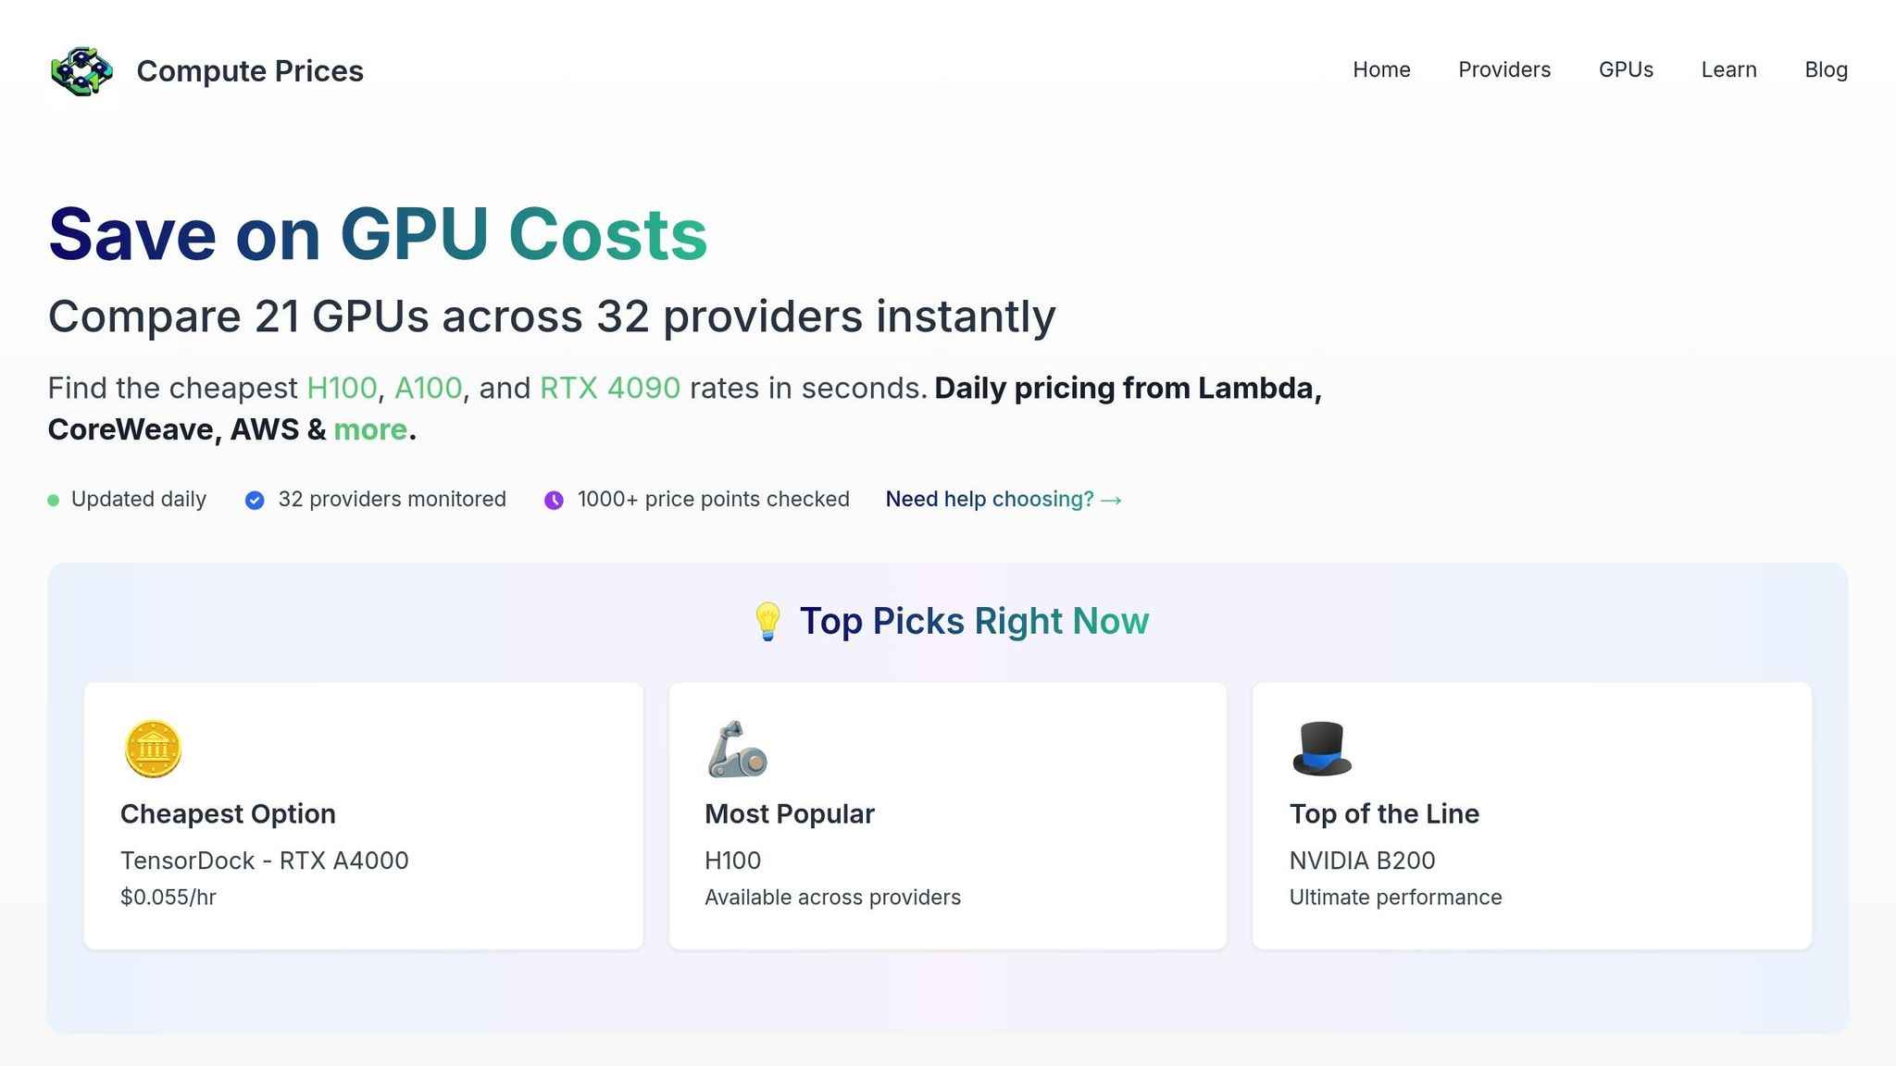The image size is (1896, 1066).
Task: Click the green dot beside Updated daily
Action: (53, 500)
